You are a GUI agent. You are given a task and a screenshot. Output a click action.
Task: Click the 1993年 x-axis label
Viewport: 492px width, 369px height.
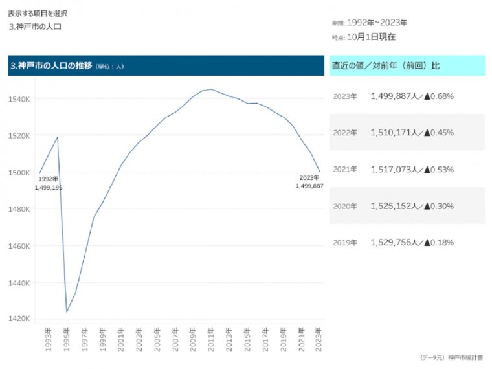click(48, 339)
